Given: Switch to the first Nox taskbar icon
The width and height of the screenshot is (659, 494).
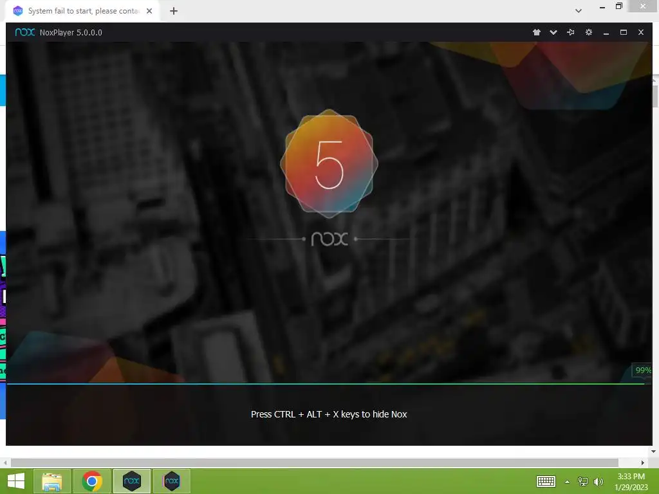Looking at the screenshot, I should (x=132, y=481).
